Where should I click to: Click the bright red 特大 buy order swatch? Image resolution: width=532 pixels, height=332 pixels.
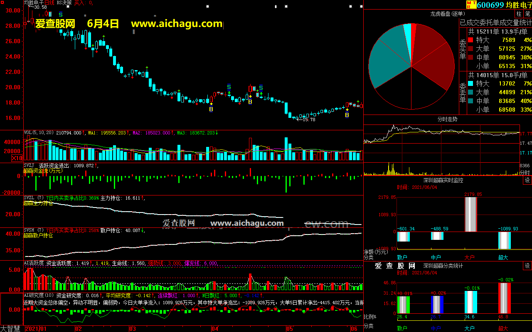coord(470,40)
